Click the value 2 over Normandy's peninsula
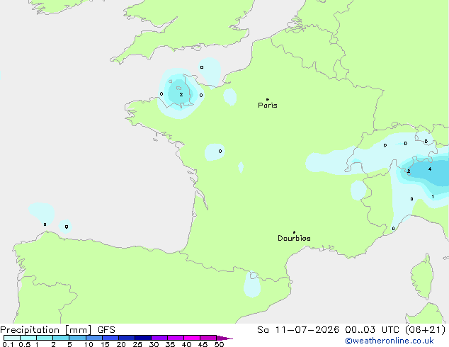 181,94
